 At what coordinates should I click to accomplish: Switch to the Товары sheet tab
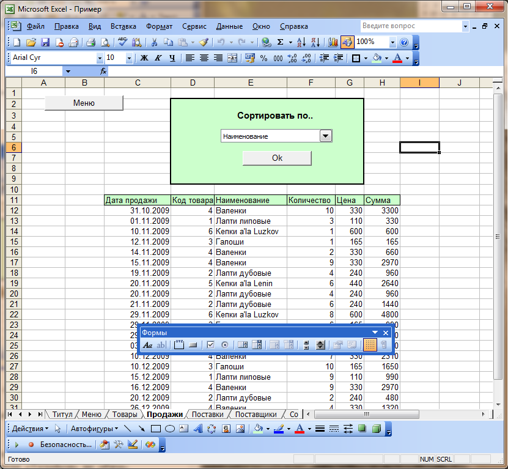125,414
